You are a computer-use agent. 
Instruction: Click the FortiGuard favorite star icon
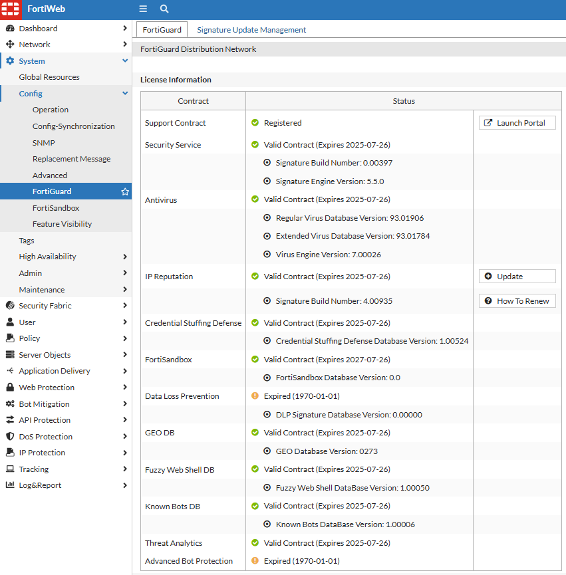125,191
